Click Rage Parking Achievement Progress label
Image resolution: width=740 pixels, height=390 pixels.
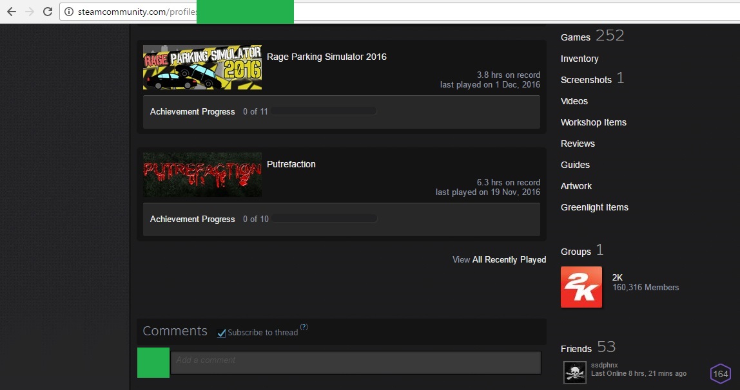193,111
